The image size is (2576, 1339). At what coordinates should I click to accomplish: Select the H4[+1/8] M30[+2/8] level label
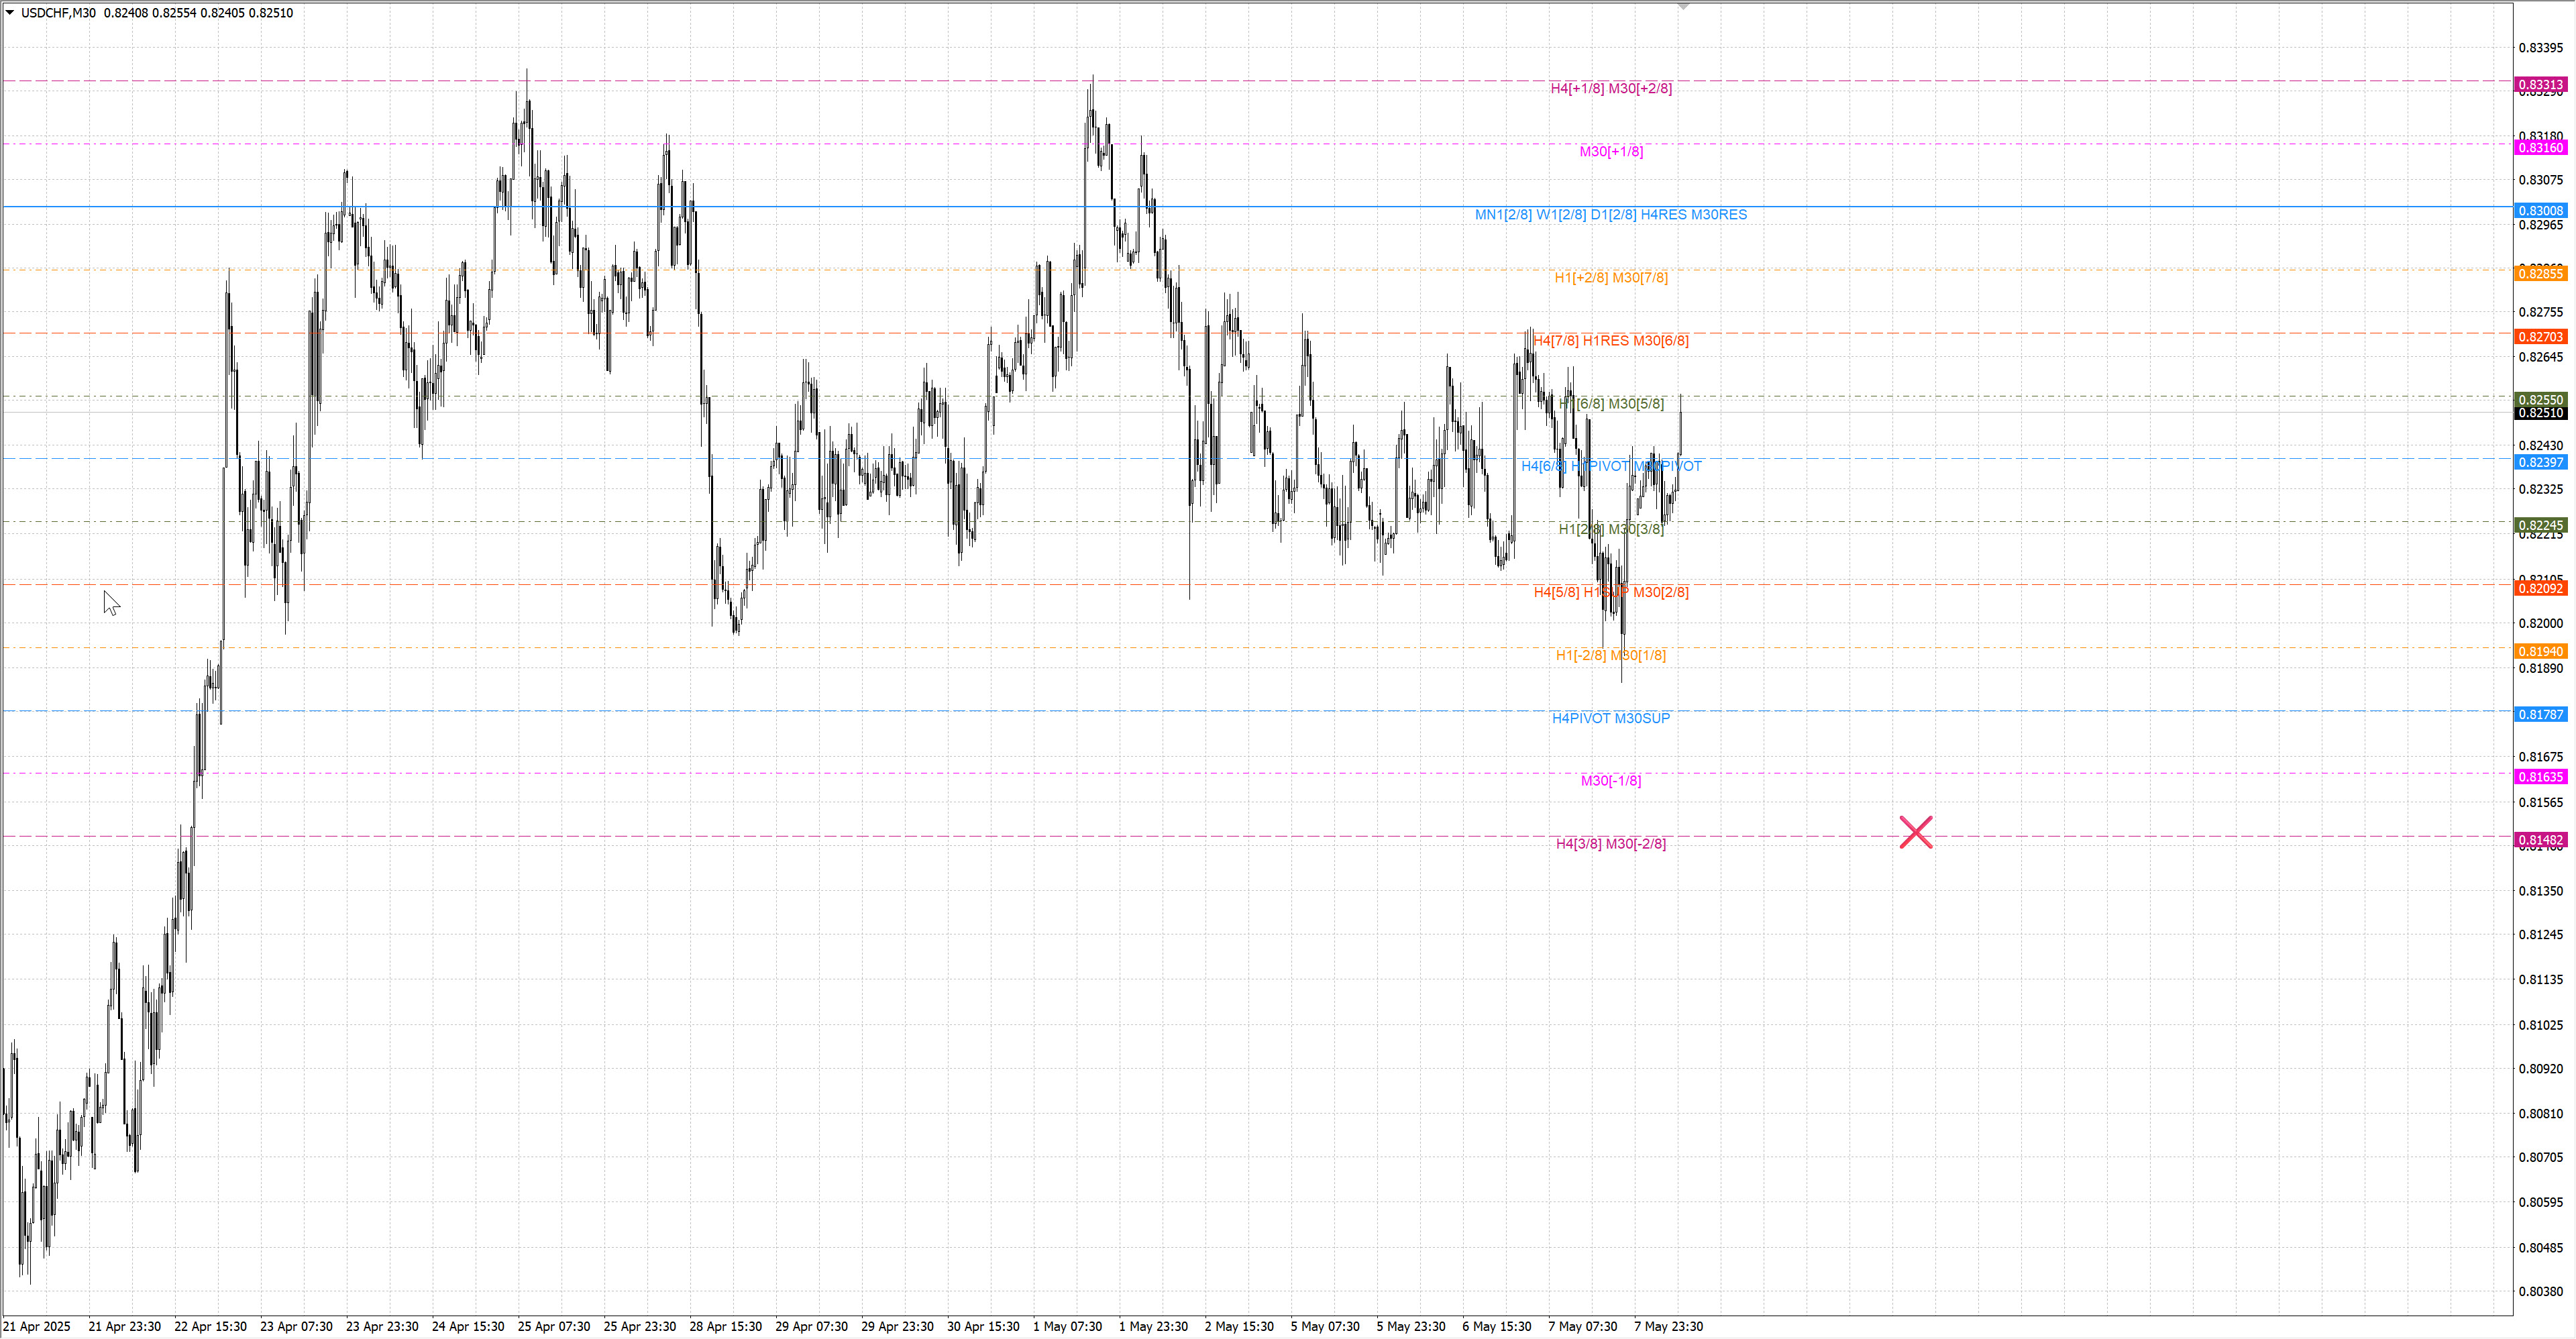1610,88
